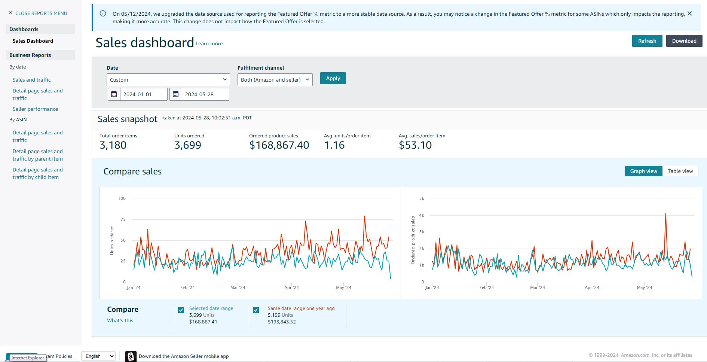Click the info icon in the notification banner

[x=103, y=13]
